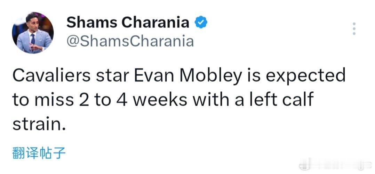375x174 pixels.
Task: Open the @ShamsCharania handle link
Action: pos(130,42)
